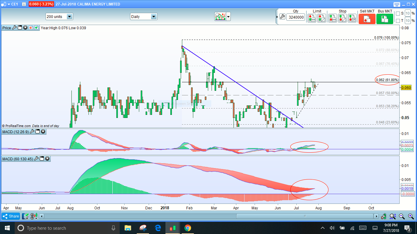Click the Windows search box
417x234 pixels.
[x=67, y=228]
